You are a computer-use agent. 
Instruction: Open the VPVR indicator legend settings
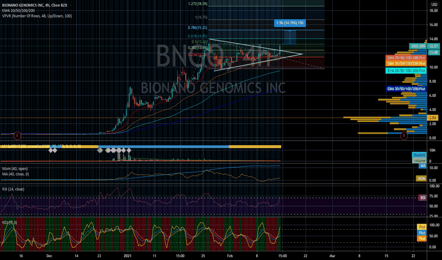click(37, 16)
